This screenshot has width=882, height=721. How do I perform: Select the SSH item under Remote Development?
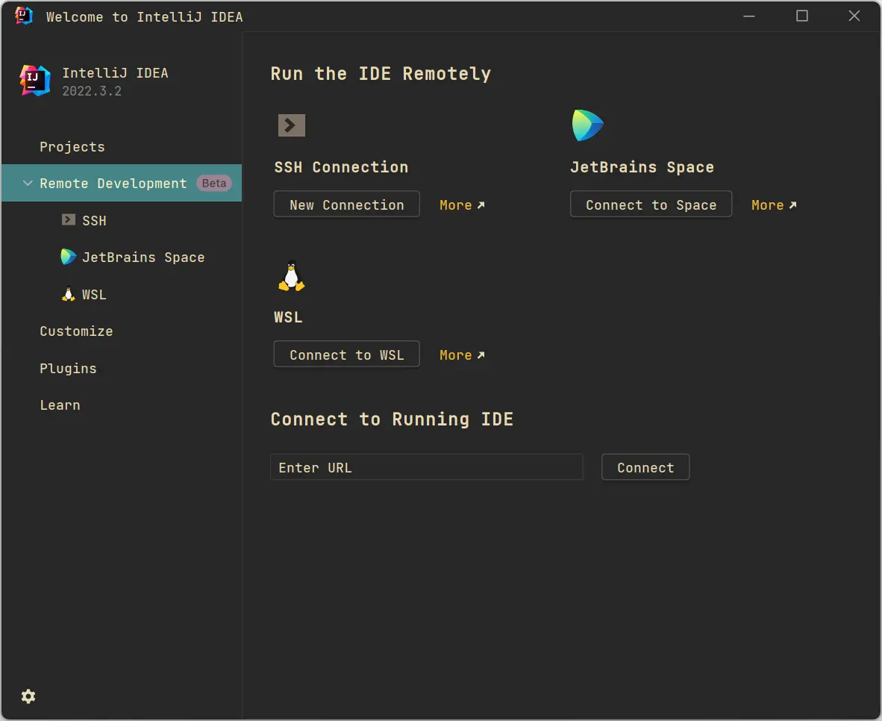tap(122, 220)
